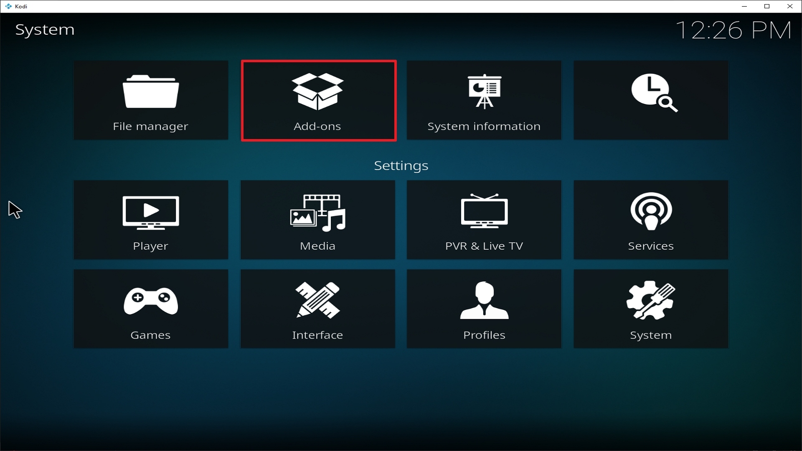Open Interface pencil and ruler icon
The width and height of the screenshot is (802, 451).
tap(318, 300)
